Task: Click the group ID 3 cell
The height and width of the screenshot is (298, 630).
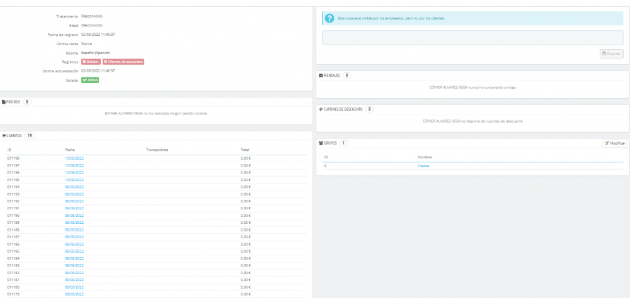Action: point(325,166)
